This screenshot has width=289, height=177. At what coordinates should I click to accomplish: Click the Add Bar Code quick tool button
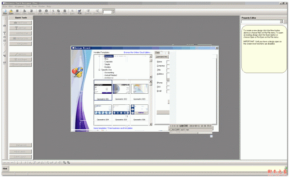[x=20, y=38]
